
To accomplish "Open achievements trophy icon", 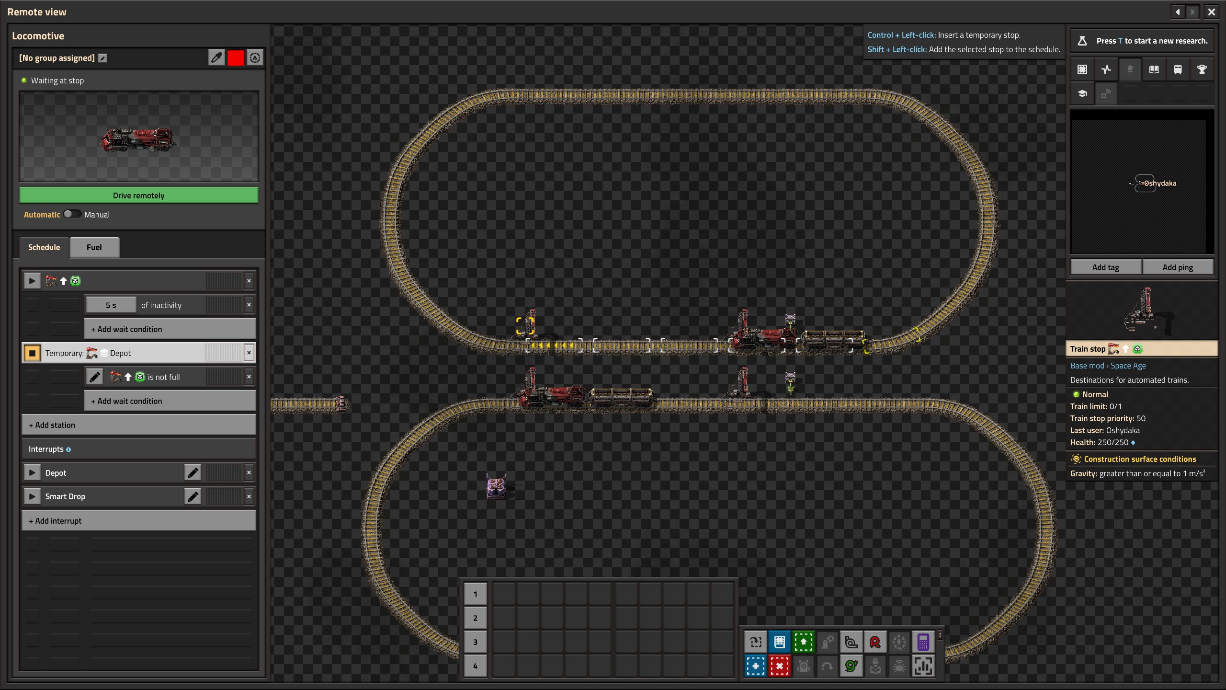I will tap(1202, 70).
